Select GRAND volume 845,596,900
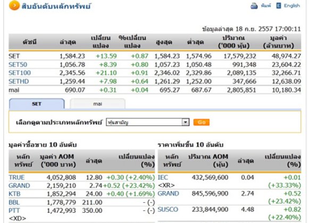The width and height of the screenshot is (310, 223). click(210, 194)
